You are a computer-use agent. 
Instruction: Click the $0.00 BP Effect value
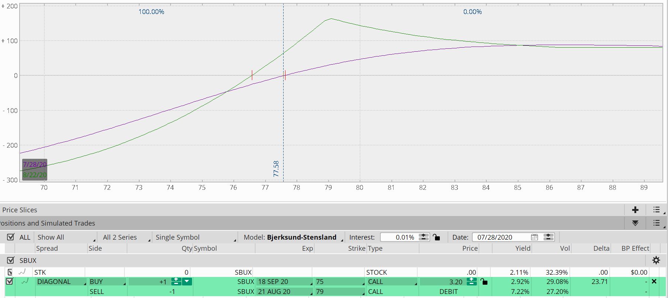639,273
